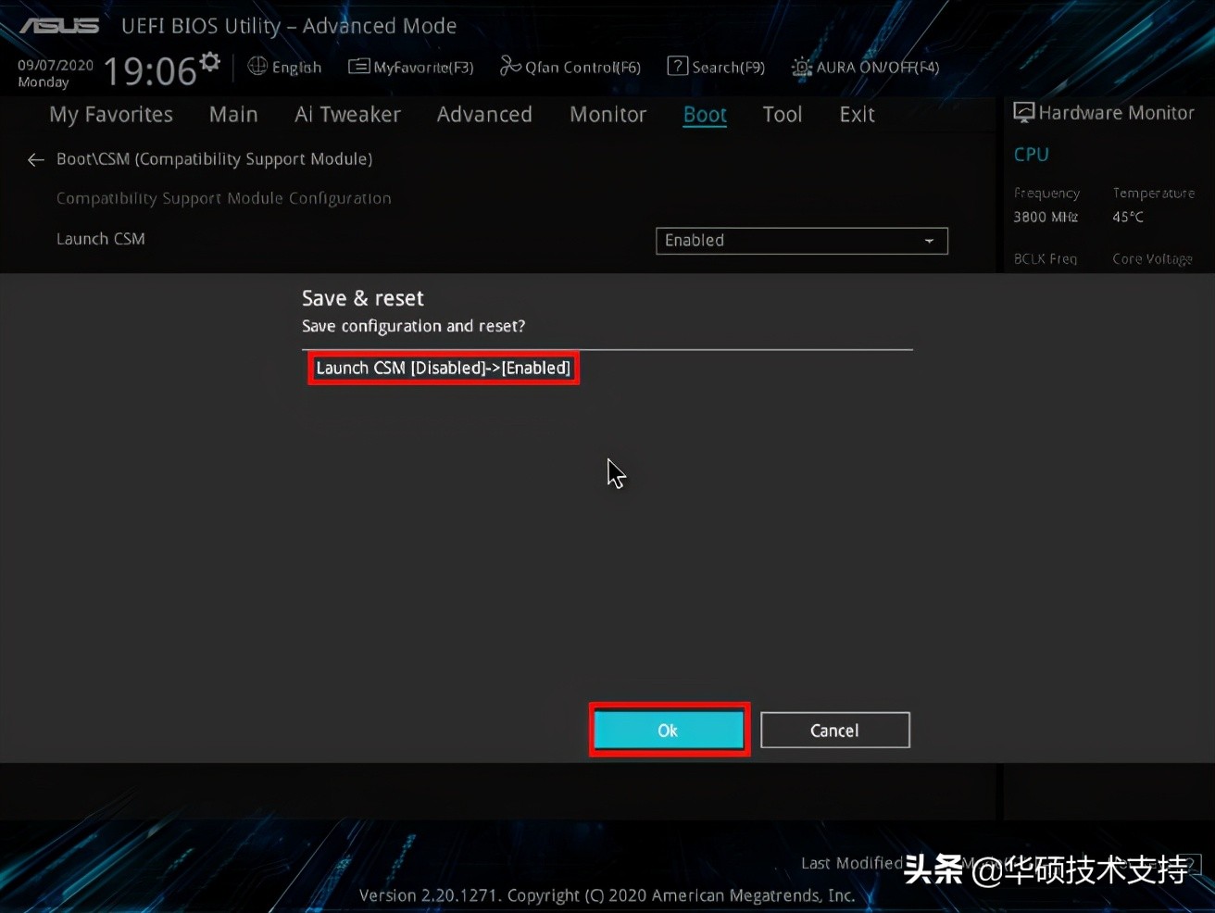Screen dimensions: 1215x913
Task: Open MyFavorite via its toolbar icon
Action: (359, 66)
